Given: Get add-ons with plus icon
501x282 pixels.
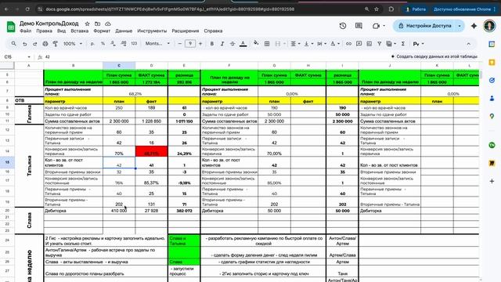Looking at the screenshot, I should pos(492,181).
